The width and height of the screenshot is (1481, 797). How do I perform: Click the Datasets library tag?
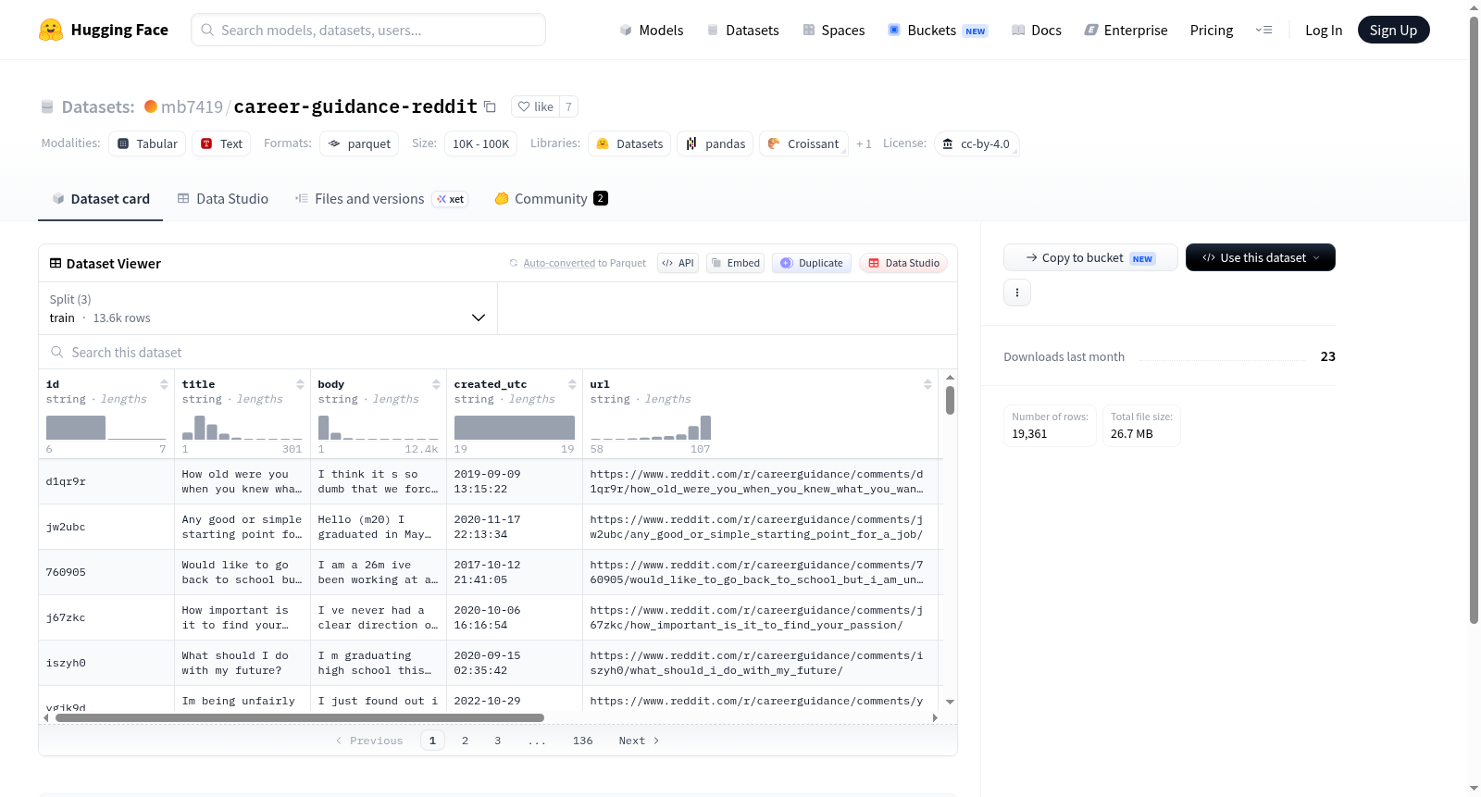(x=629, y=143)
